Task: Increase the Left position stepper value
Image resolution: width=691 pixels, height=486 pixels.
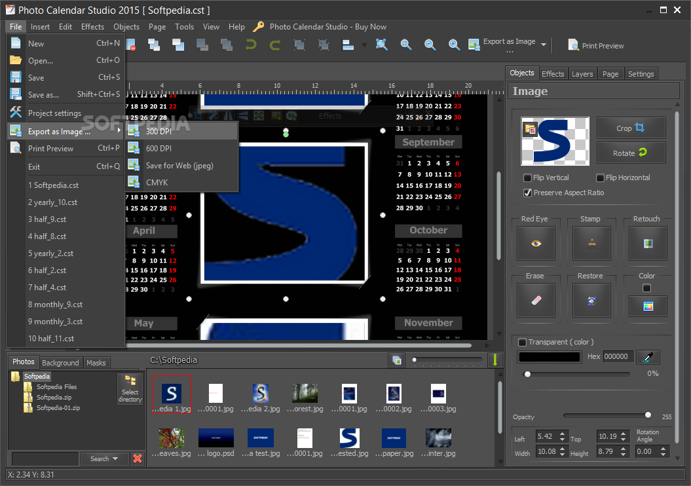Action: (x=563, y=434)
